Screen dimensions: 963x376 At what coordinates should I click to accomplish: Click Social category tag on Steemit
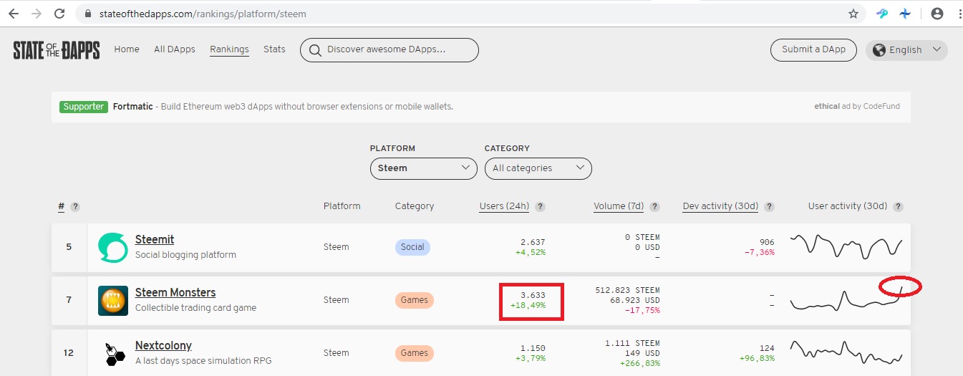click(x=412, y=247)
